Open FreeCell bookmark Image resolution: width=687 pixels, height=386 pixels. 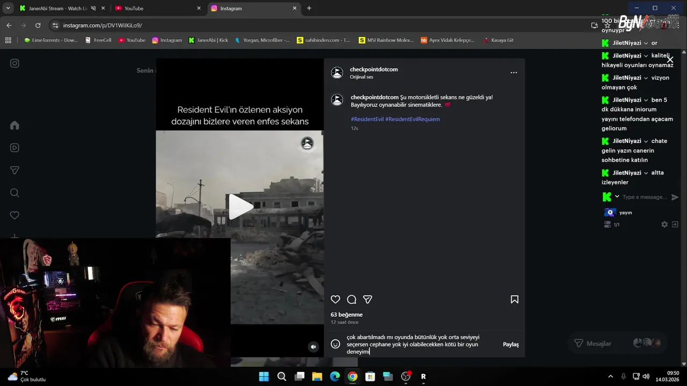98,40
